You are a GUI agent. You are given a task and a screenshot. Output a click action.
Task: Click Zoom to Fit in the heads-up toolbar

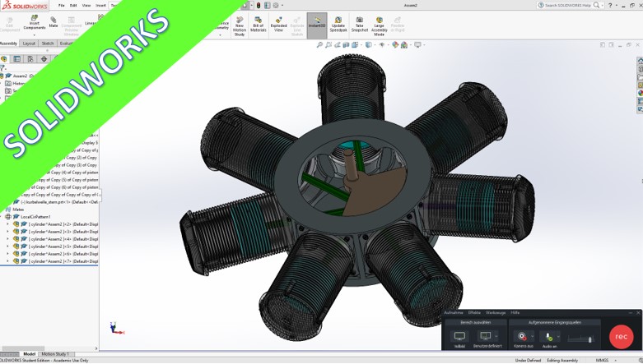(320, 44)
